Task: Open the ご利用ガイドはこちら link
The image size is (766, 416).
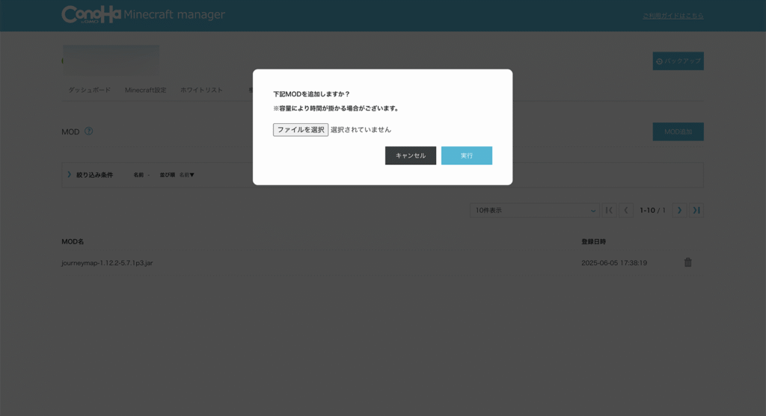Action: click(673, 16)
